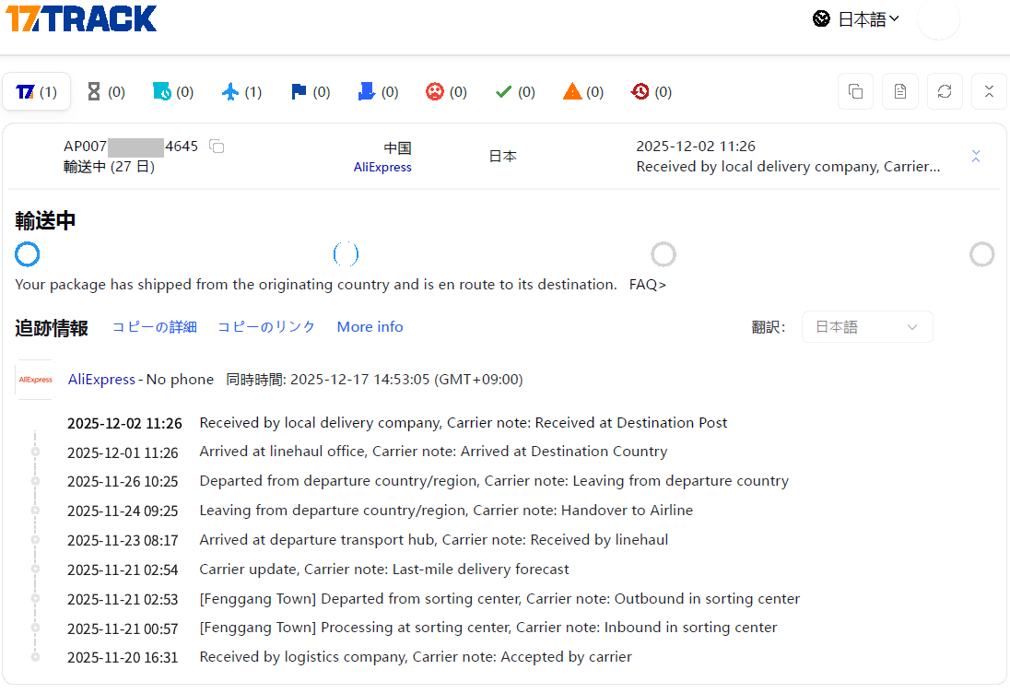Open the 翻訳 translation language dropdown
The image size is (1010, 693).
coord(866,327)
